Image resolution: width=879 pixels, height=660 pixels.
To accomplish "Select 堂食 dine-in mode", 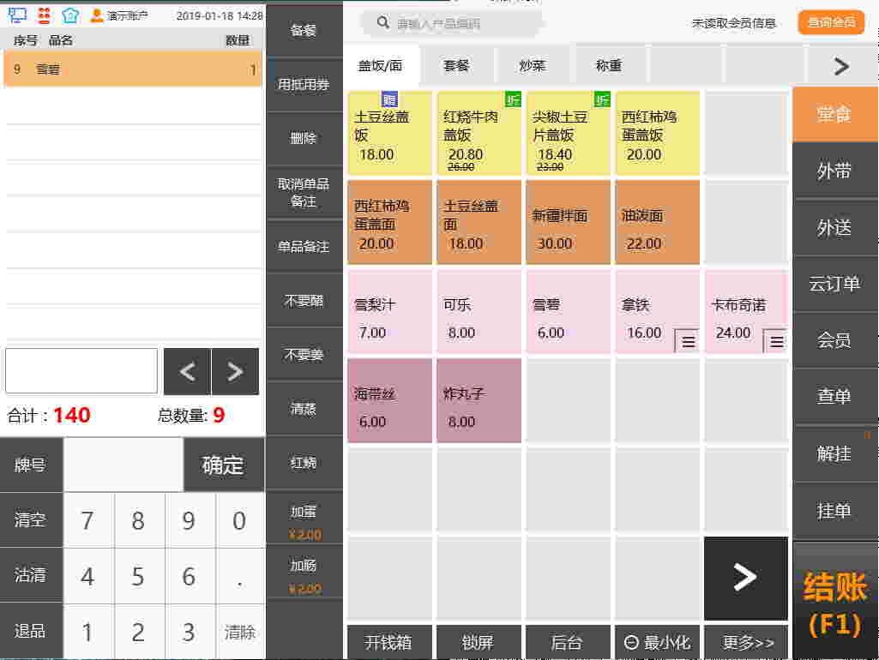I will (834, 112).
